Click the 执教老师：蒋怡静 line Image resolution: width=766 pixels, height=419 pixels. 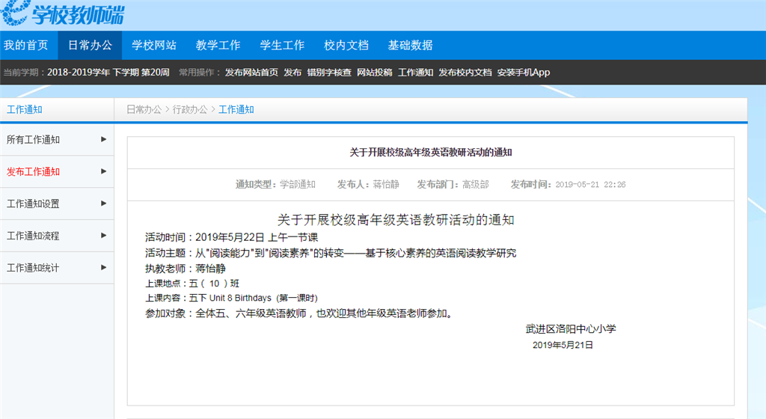point(186,269)
